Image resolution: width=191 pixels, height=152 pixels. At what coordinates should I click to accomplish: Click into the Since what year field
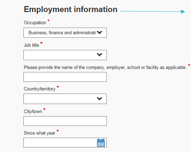(60, 143)
